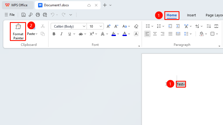Toggle Bold formatting
The width and height of the screenshot is (223, 125).
tap(54, 34)
